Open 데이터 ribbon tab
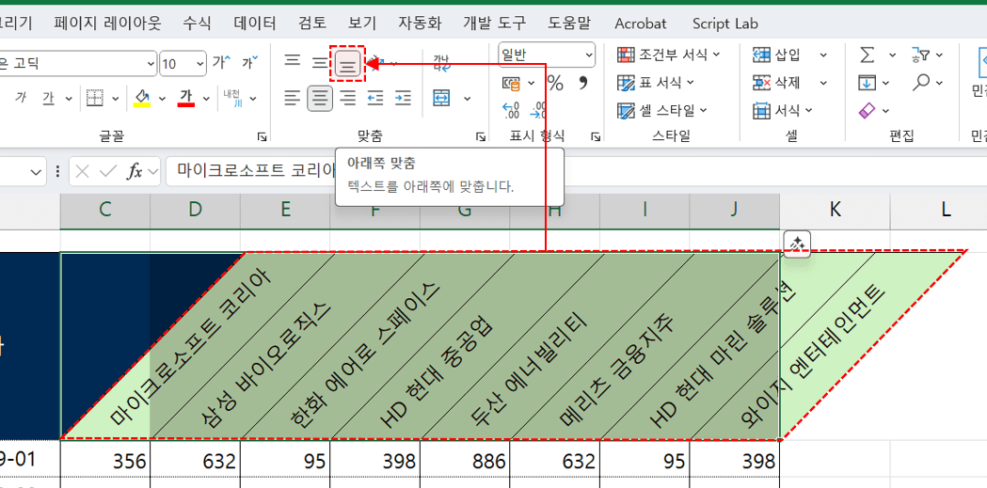Image resolution: width=987 pixels, height=488 pixels. point(255,24)
